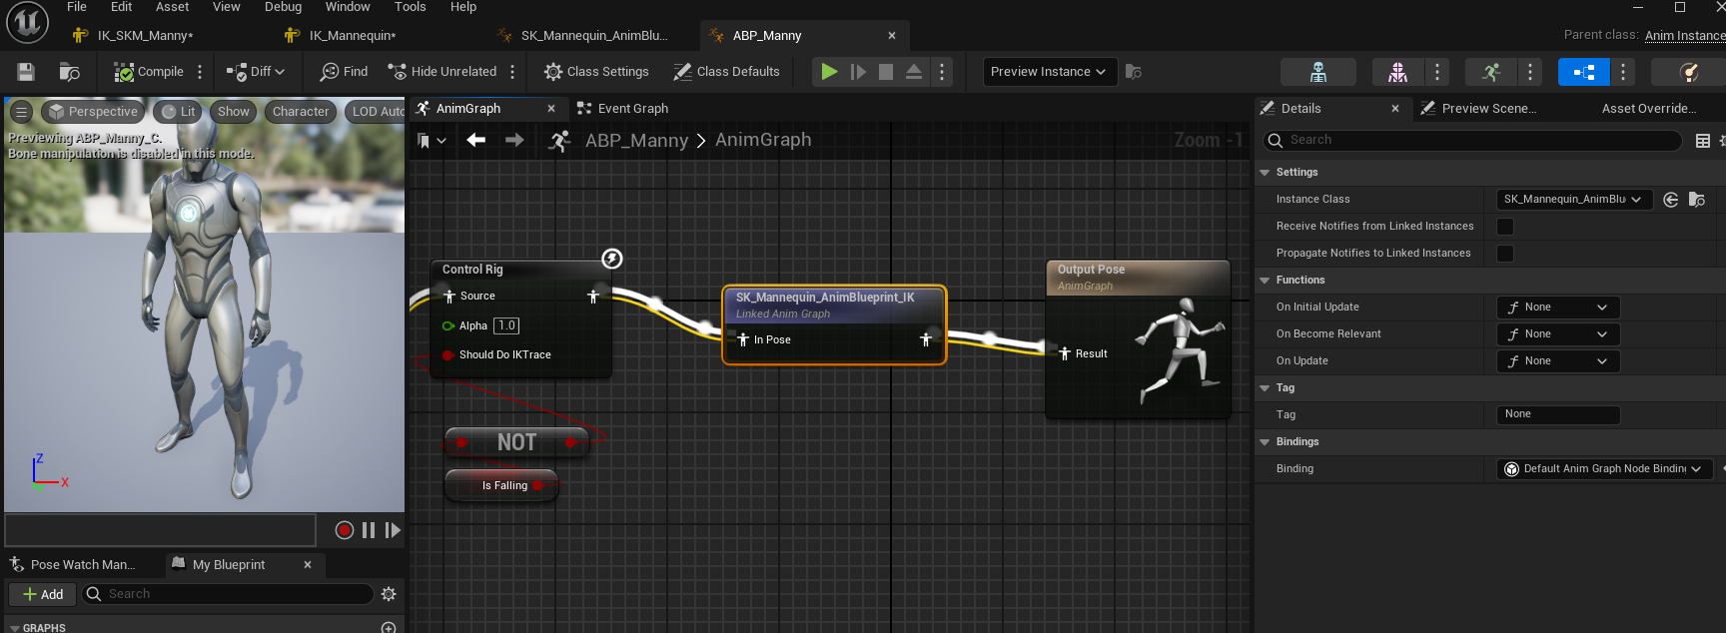Click ABP_Manny in the graph breadcrumb

pyautogui.click(x=636, y=141)
